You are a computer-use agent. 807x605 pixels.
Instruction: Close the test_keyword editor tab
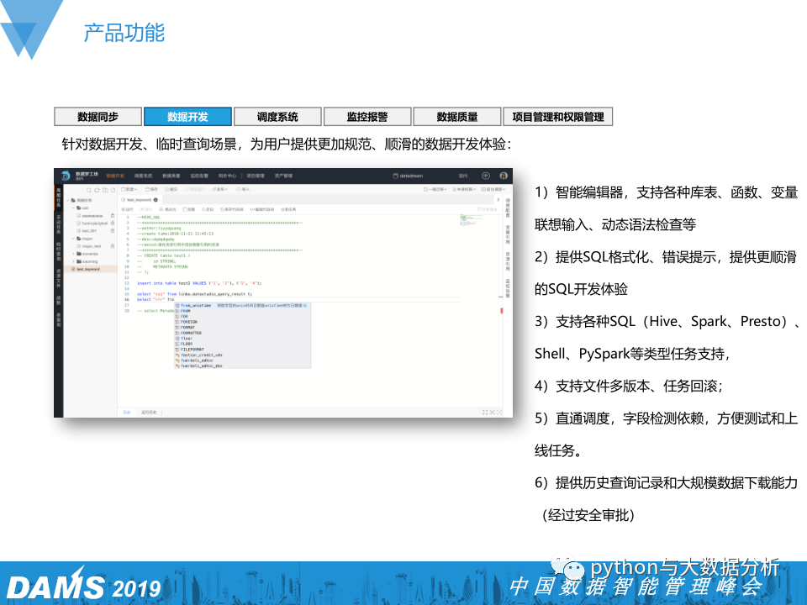click(156, 200)
